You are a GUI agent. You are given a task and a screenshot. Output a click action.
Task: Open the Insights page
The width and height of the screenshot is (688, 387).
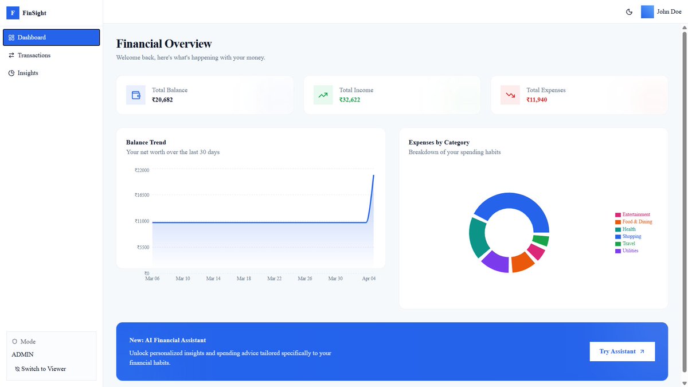pos(52,73)
